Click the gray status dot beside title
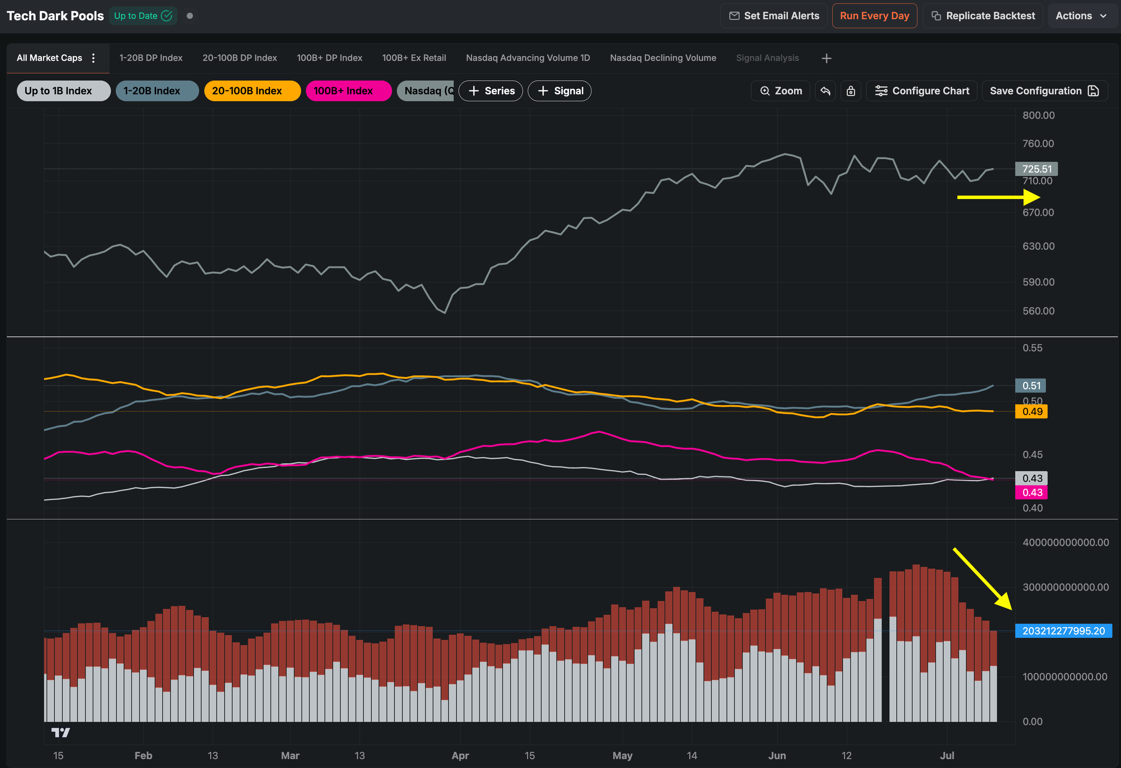Screen dimensions: 1121x768 190,16
